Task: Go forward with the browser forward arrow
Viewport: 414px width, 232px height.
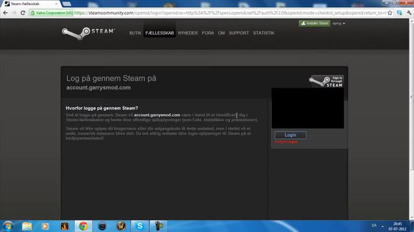Action: [x=14, y=13]
